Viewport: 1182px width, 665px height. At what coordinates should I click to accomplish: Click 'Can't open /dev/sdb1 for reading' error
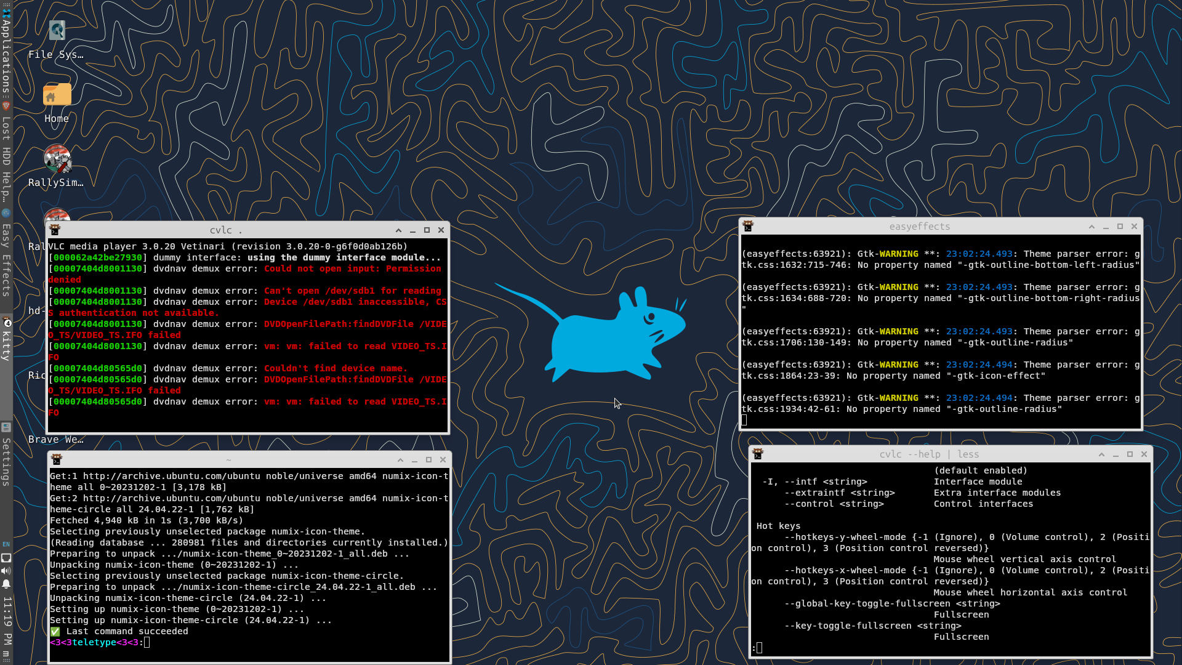[x=353, y=291]
